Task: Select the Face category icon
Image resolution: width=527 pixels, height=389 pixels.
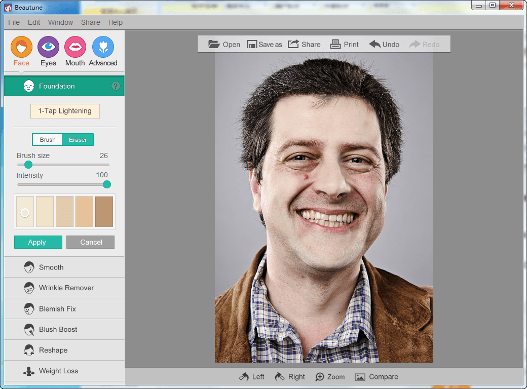Action: pos(21,47)
